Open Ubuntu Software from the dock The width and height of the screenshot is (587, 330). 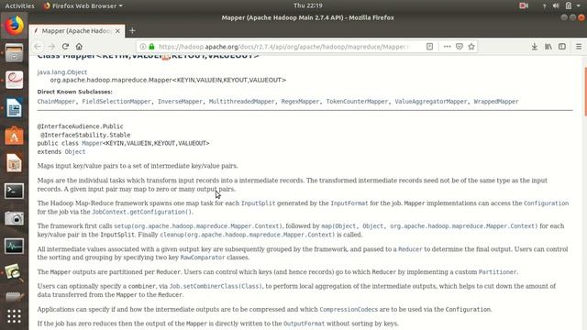[x=15, y=136]
